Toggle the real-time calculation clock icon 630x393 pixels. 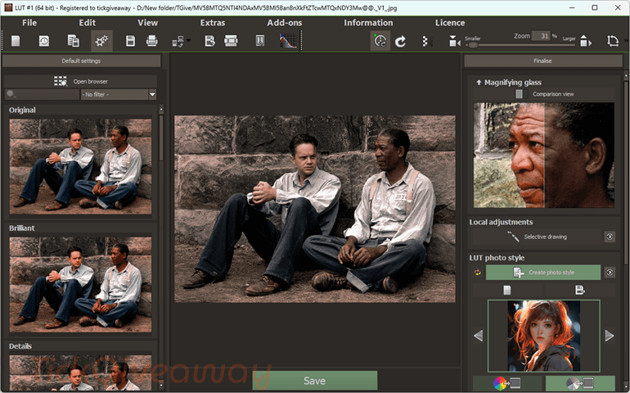380,41
